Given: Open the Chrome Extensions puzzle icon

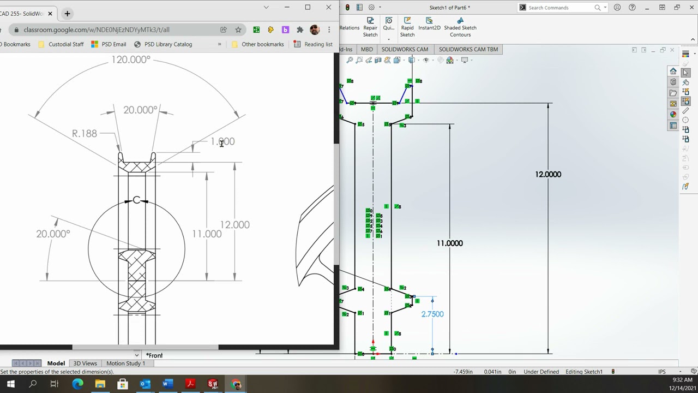Looking at the screenshot, I should 300,29.
